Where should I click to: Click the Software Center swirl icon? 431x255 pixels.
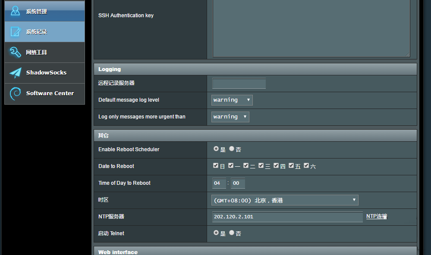[x=15, y=93]
